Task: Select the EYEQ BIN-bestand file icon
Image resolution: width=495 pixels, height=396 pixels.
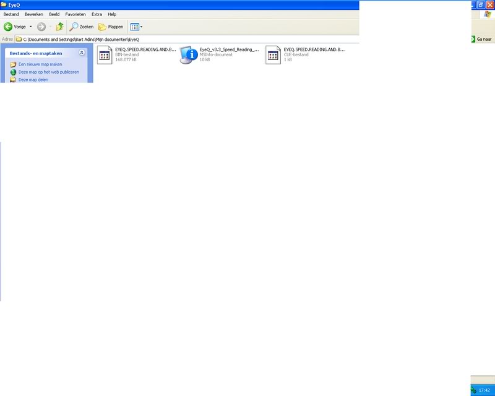Action: point(104,55)
